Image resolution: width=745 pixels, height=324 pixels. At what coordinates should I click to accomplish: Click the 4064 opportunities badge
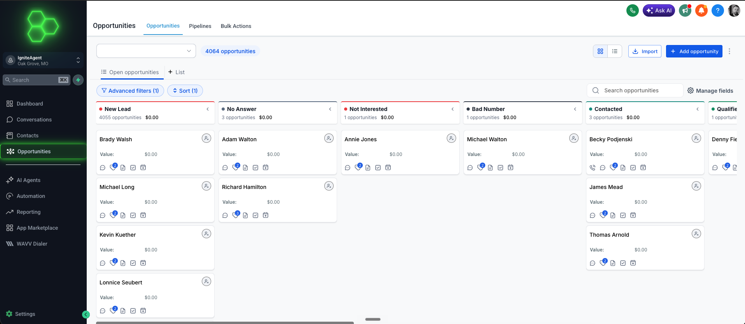[230, 51]
